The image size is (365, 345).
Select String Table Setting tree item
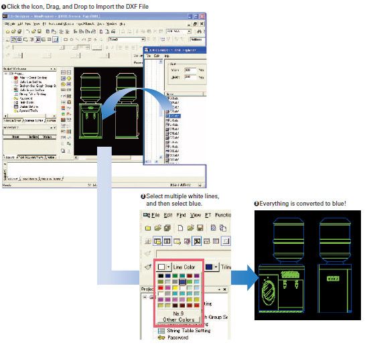(189, 330)
